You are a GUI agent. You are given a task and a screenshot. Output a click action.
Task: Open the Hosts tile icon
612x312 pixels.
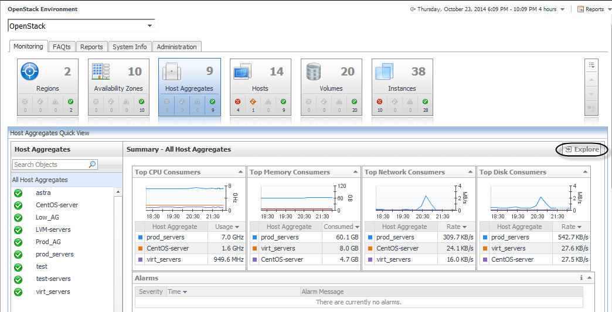pos(242,72)
